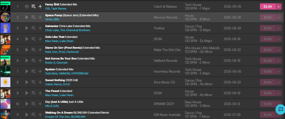Buy Fancy $hit for $2.49
The image size is (285, 119).
tap(267, 6)
